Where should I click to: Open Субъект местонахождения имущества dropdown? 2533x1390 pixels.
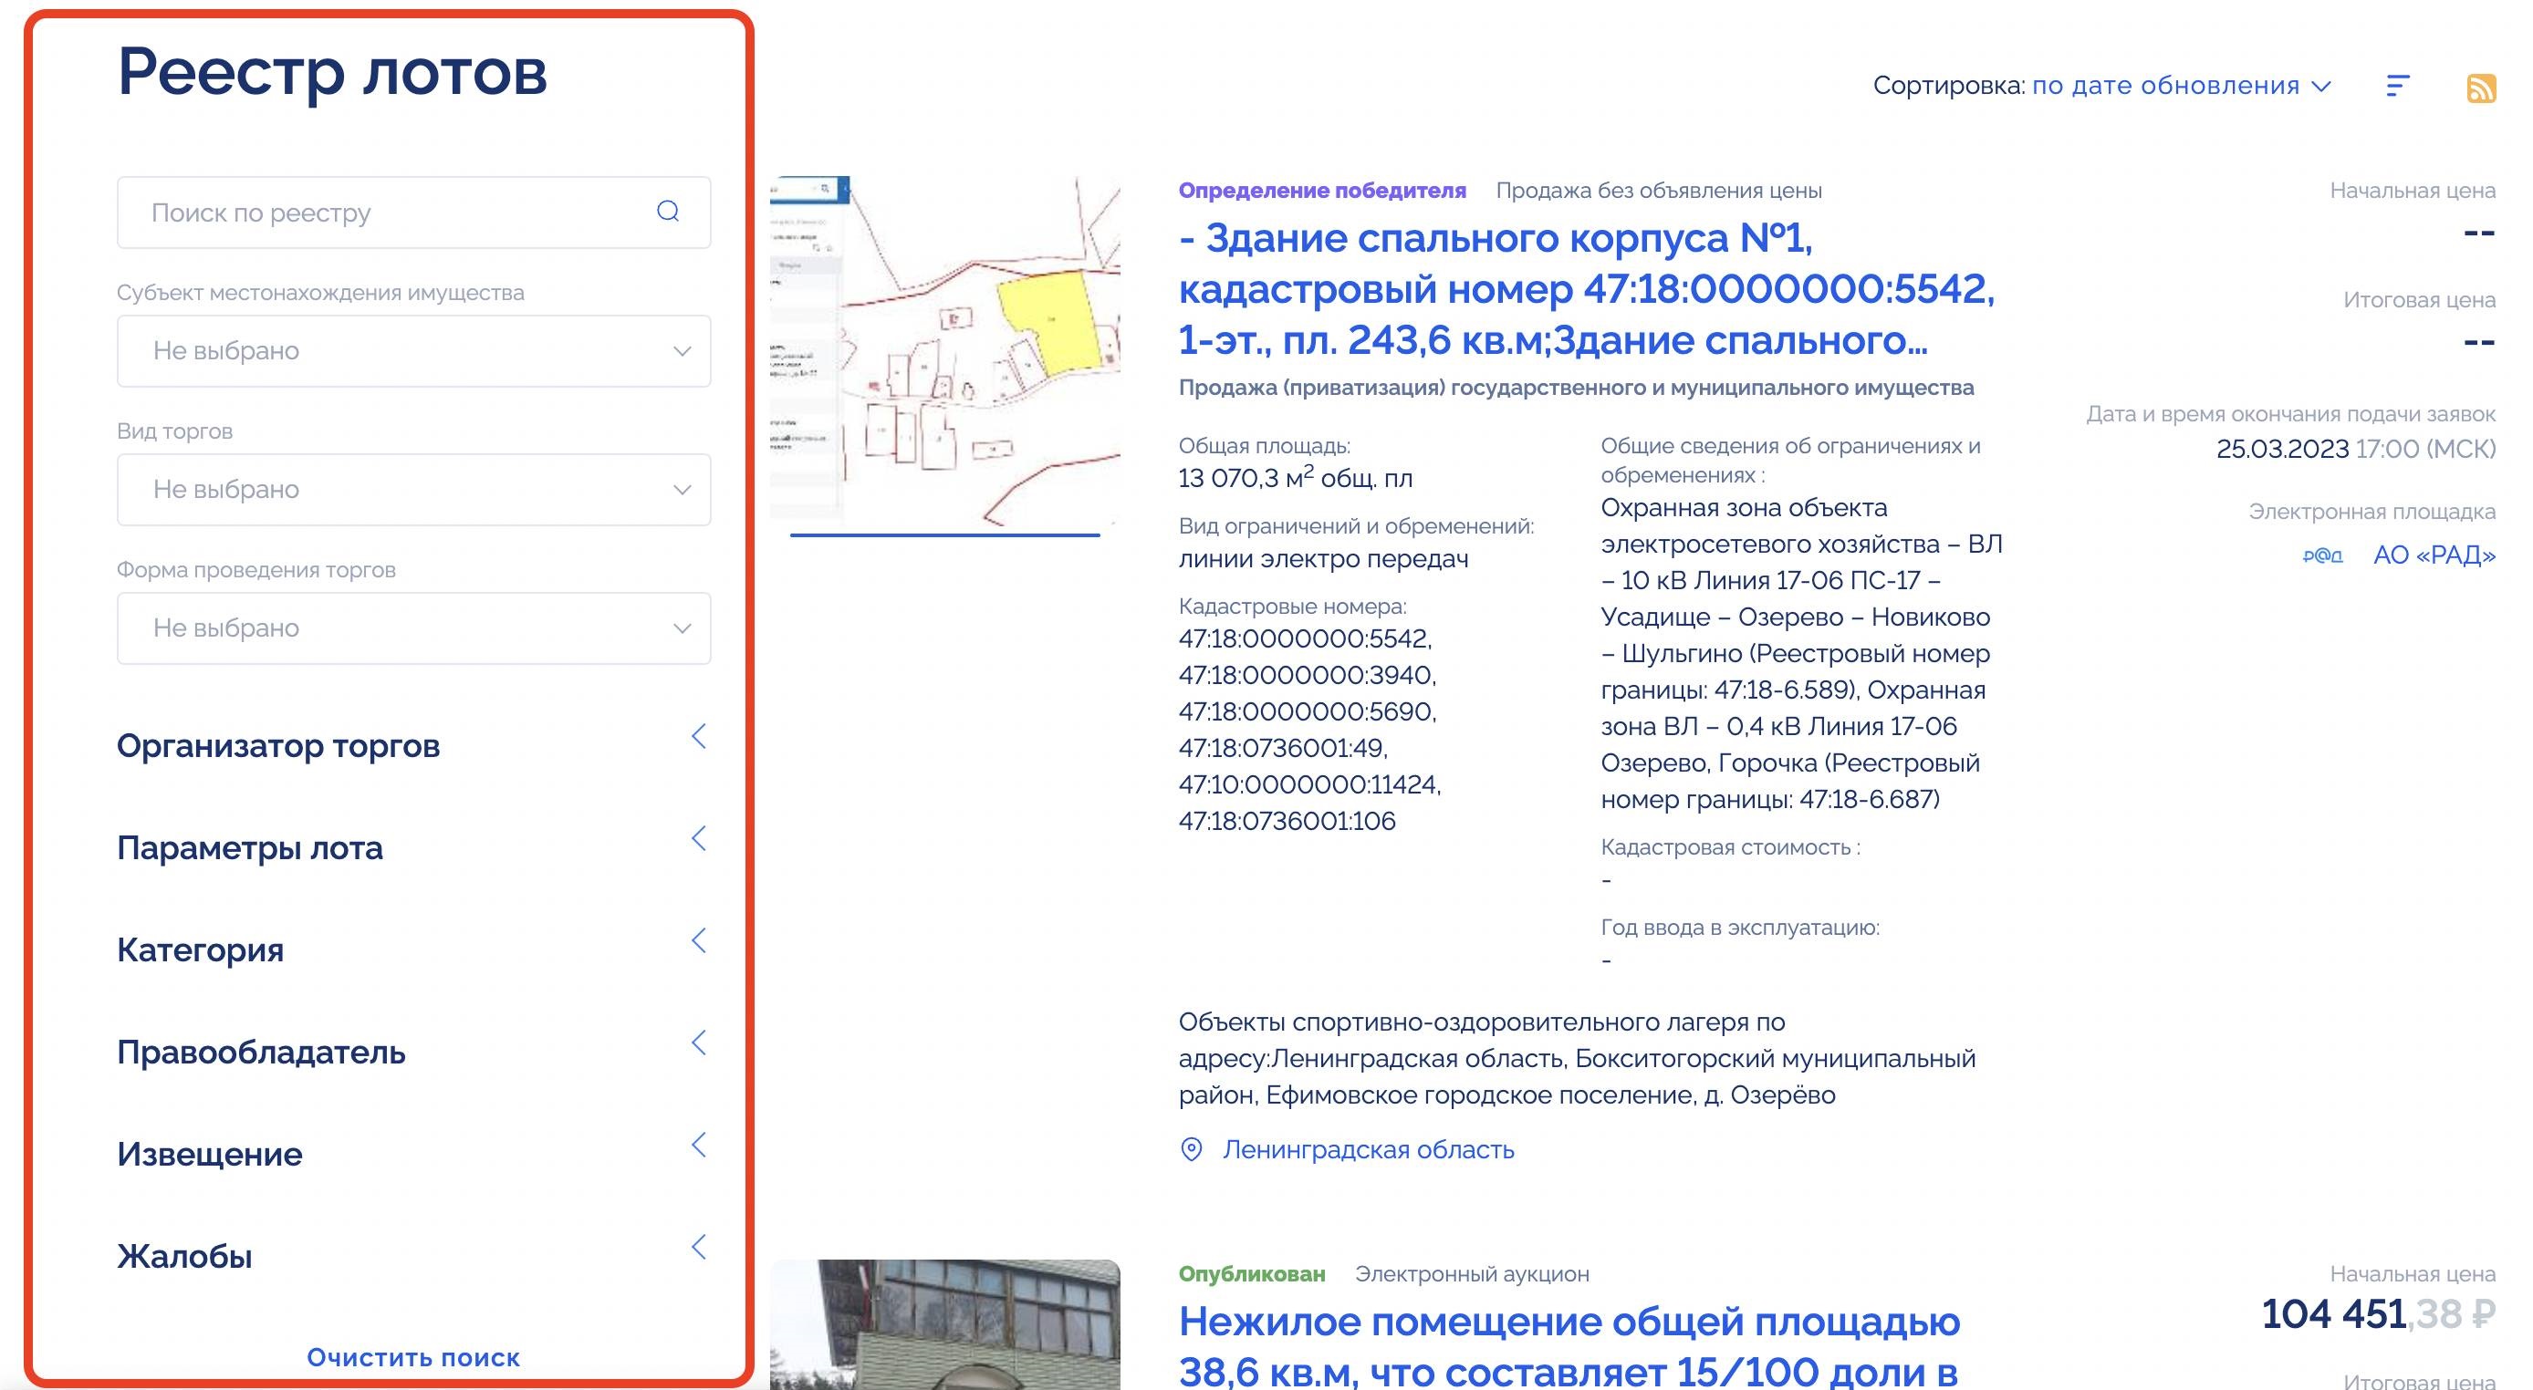tap(414, 351)
